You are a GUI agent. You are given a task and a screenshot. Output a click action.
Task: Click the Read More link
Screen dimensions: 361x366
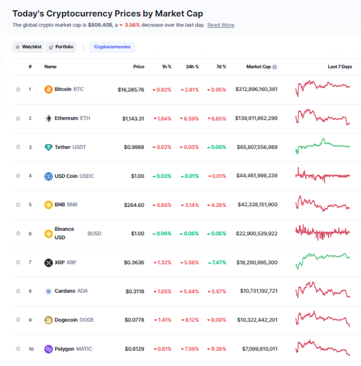221,25
